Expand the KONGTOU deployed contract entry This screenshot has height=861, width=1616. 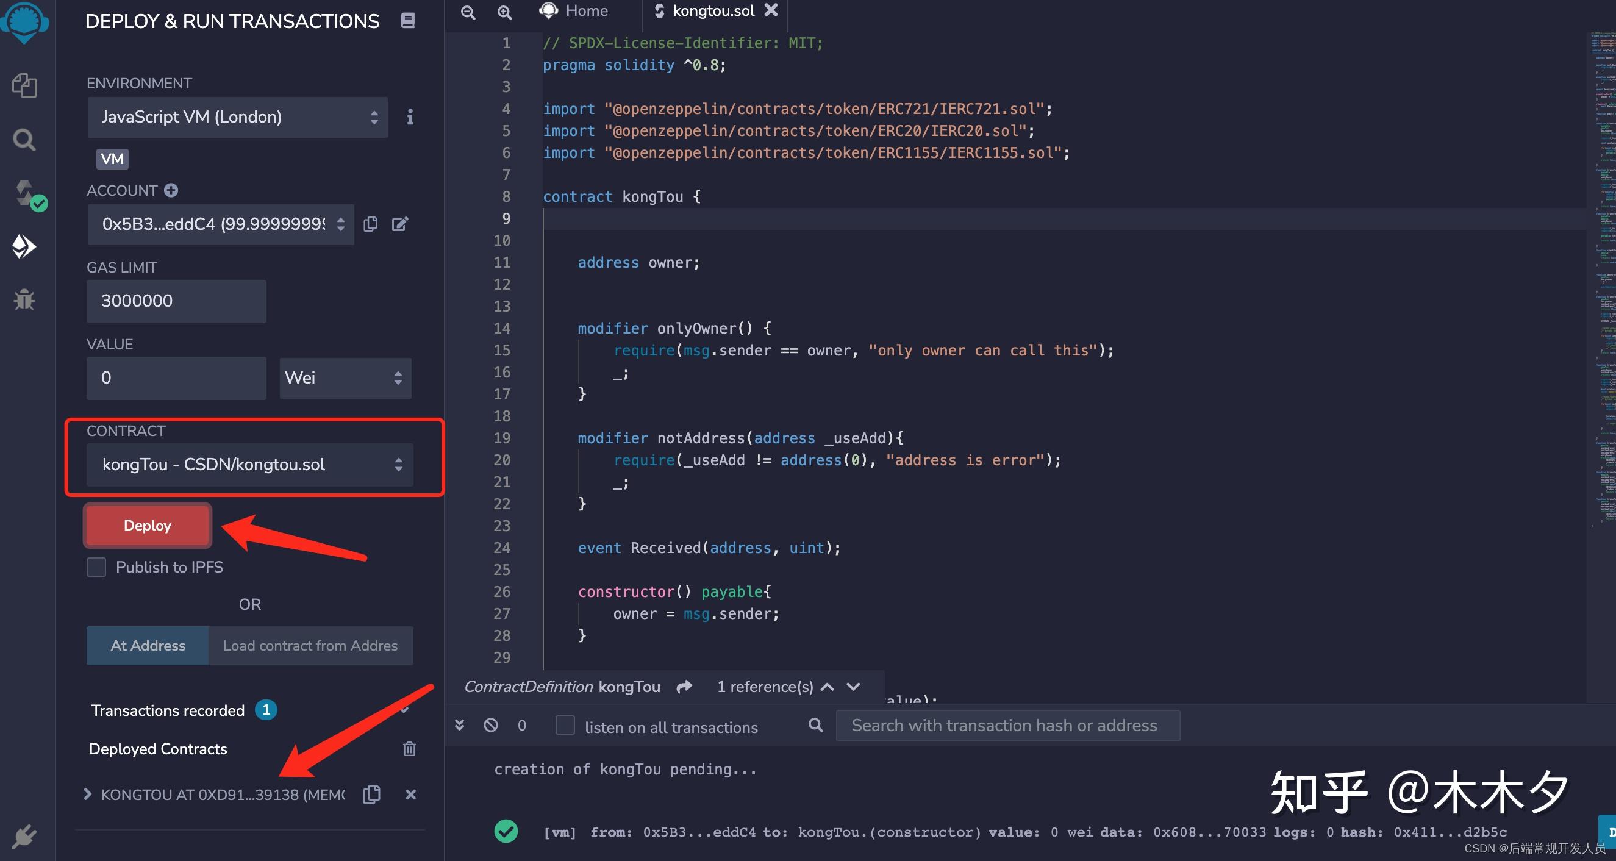87,795
